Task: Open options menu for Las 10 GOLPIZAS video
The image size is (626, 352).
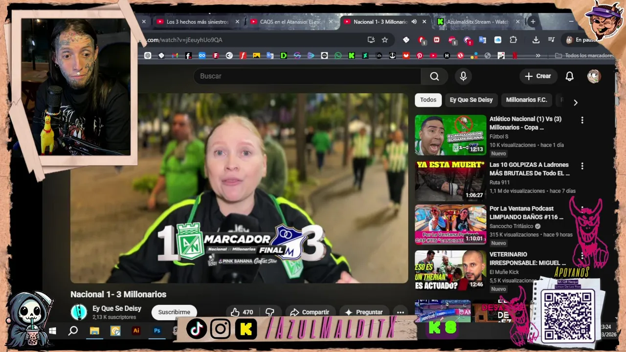Action: pyautogui.click(x=582, y=166)
